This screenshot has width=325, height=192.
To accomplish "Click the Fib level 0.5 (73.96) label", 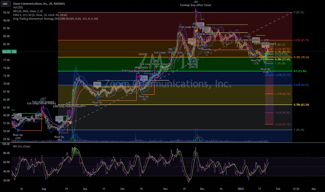I will (300, 71).
